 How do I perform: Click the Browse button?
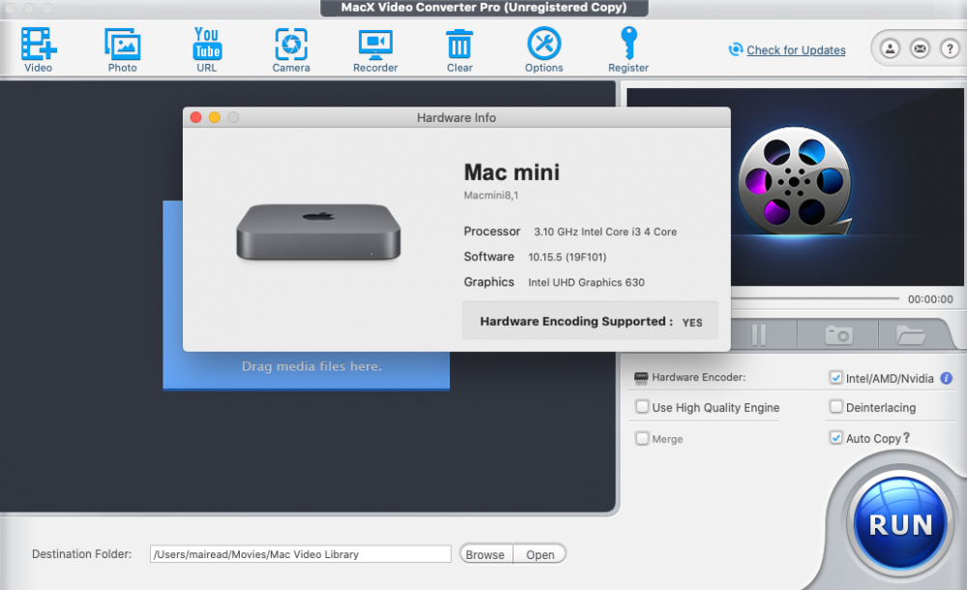coord(485,554)
